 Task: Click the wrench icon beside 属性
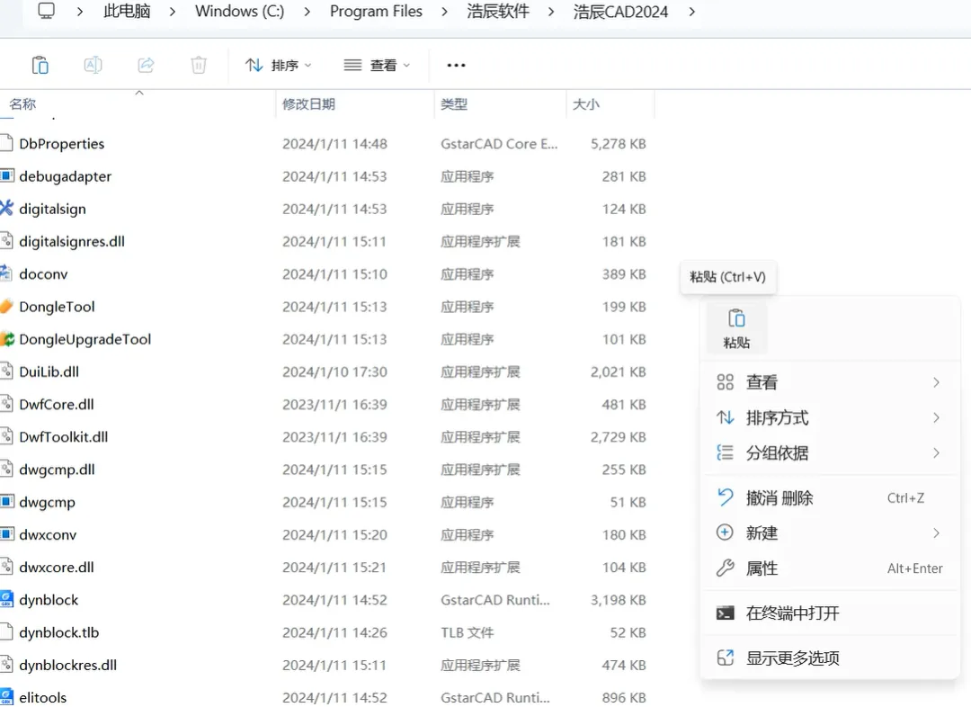tap(726, 568)
